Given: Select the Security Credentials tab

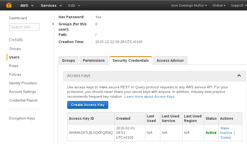Looking at the screenshot, I should pos(131,60).
